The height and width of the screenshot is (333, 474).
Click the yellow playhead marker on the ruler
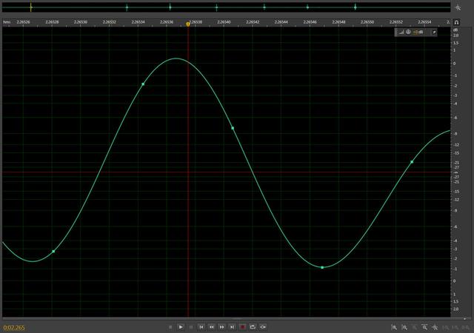click(188, 24)
